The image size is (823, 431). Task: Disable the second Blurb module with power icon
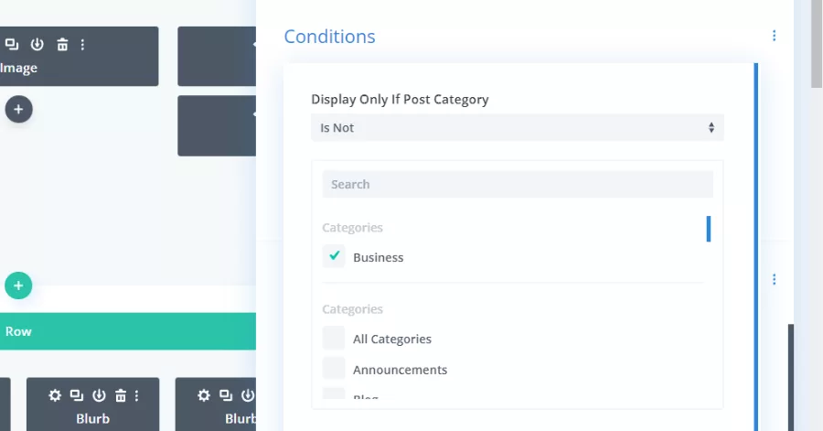click(x=248, y=395)
